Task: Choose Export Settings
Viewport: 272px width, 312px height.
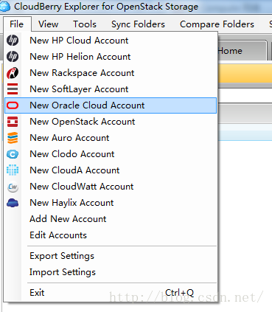Action: point(111,256)
